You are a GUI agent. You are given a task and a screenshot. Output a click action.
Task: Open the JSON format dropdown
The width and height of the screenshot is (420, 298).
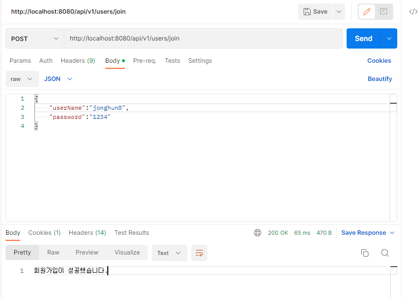58,79
